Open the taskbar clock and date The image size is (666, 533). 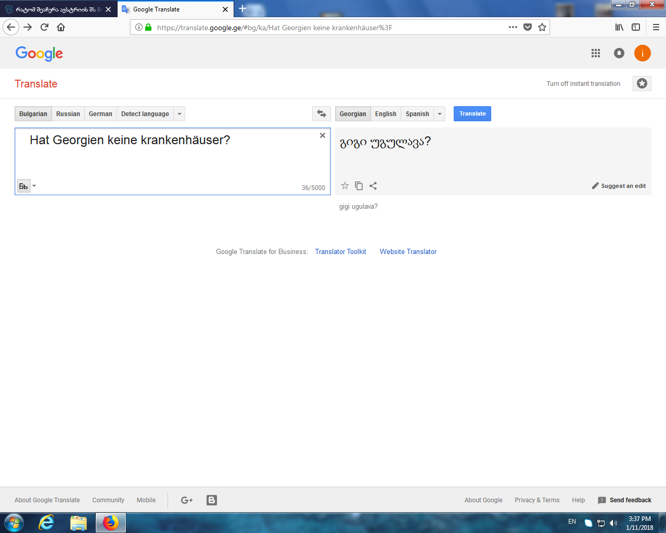pos(639,523)
